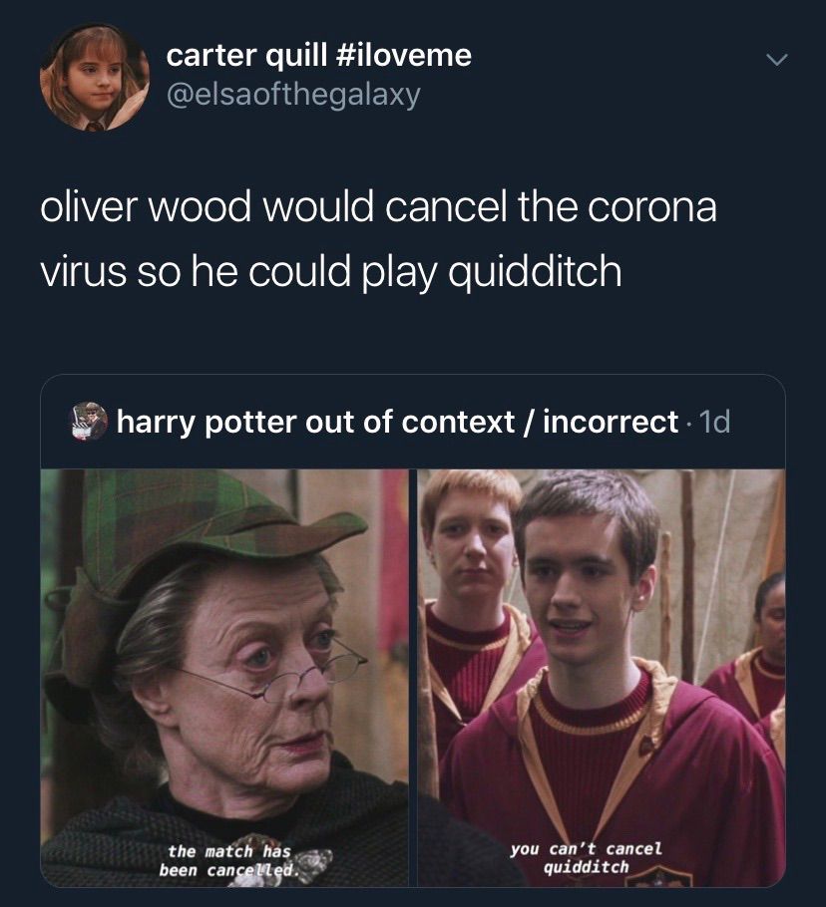
Task: Click the crest badge at right photo bottom
Action: [659, 878]
